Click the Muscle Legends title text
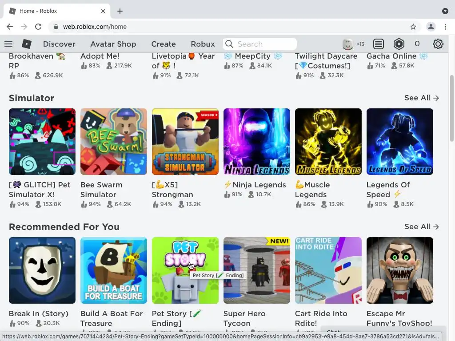The height and width of the screenshot is (341, 455). coord(312,190)
